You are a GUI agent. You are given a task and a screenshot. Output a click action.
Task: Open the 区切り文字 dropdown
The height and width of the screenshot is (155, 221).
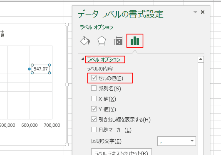[x=176, y=141]
